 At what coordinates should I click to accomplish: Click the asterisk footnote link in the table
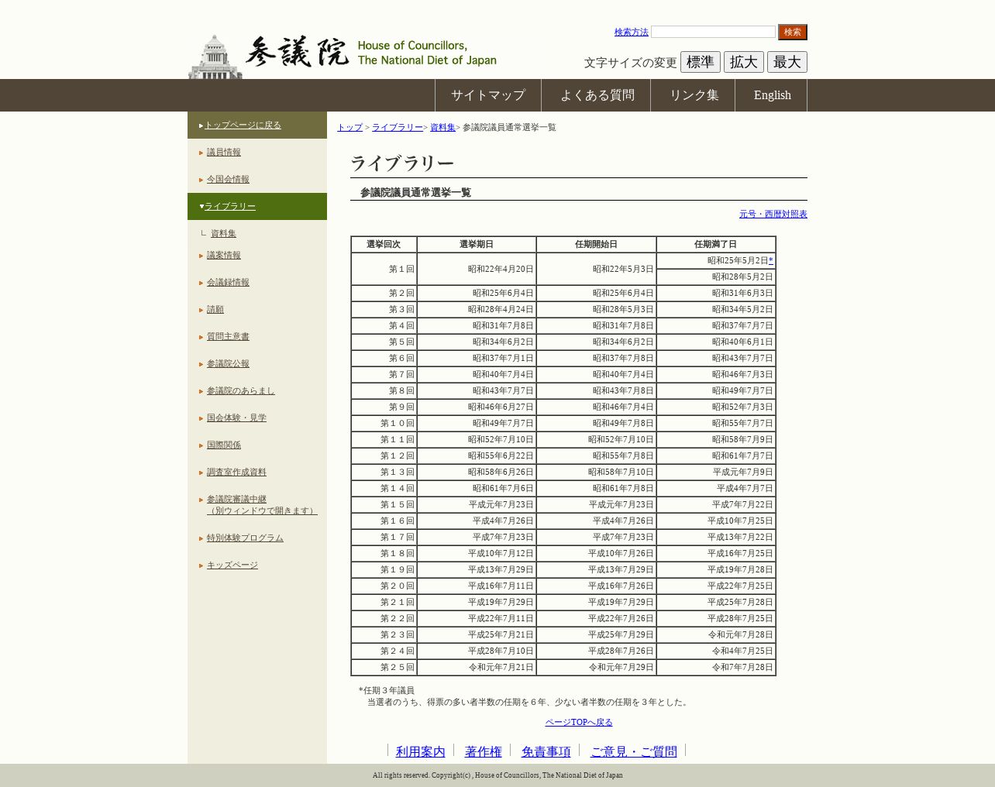[770, 261]
